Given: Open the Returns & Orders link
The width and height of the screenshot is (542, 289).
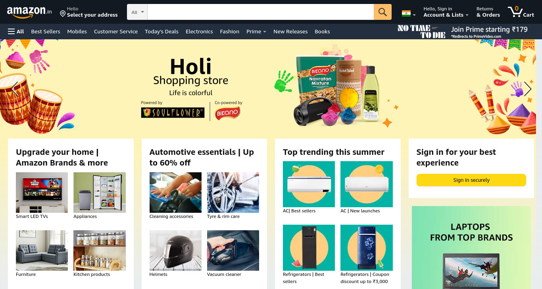Looking at the screenshot, I should tap(488, 12).
